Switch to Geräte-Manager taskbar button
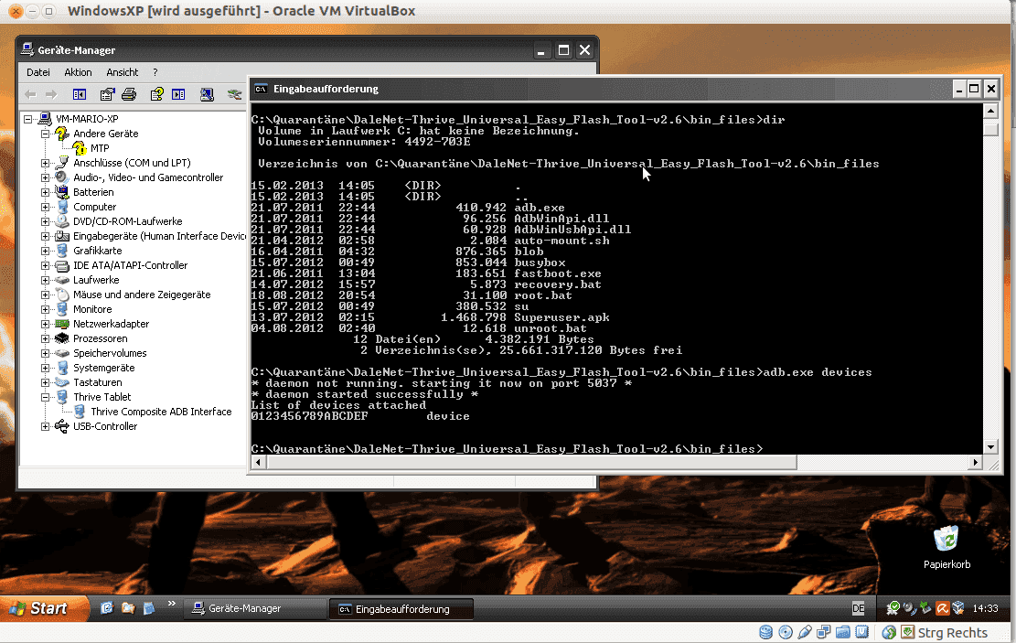 point(255,608)
